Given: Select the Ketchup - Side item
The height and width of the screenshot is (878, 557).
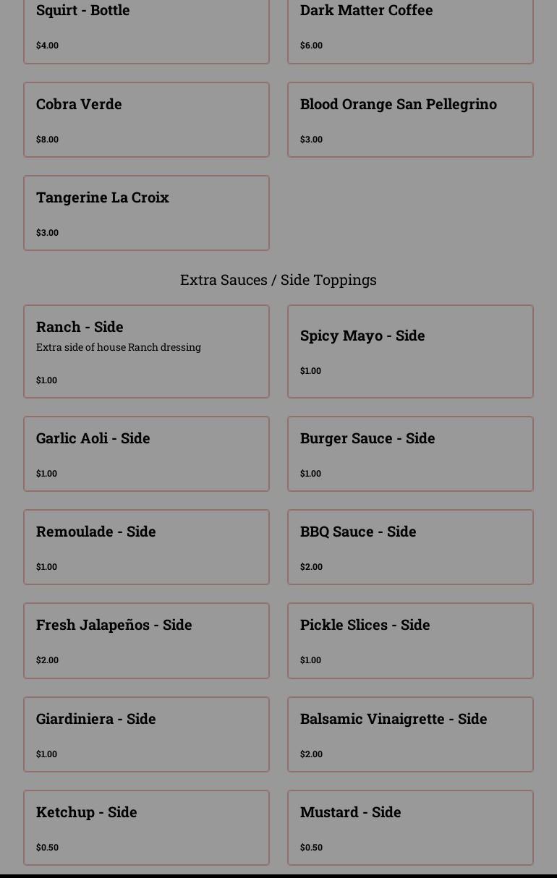Looking at the screenshot, I should (x=146, y=827).
